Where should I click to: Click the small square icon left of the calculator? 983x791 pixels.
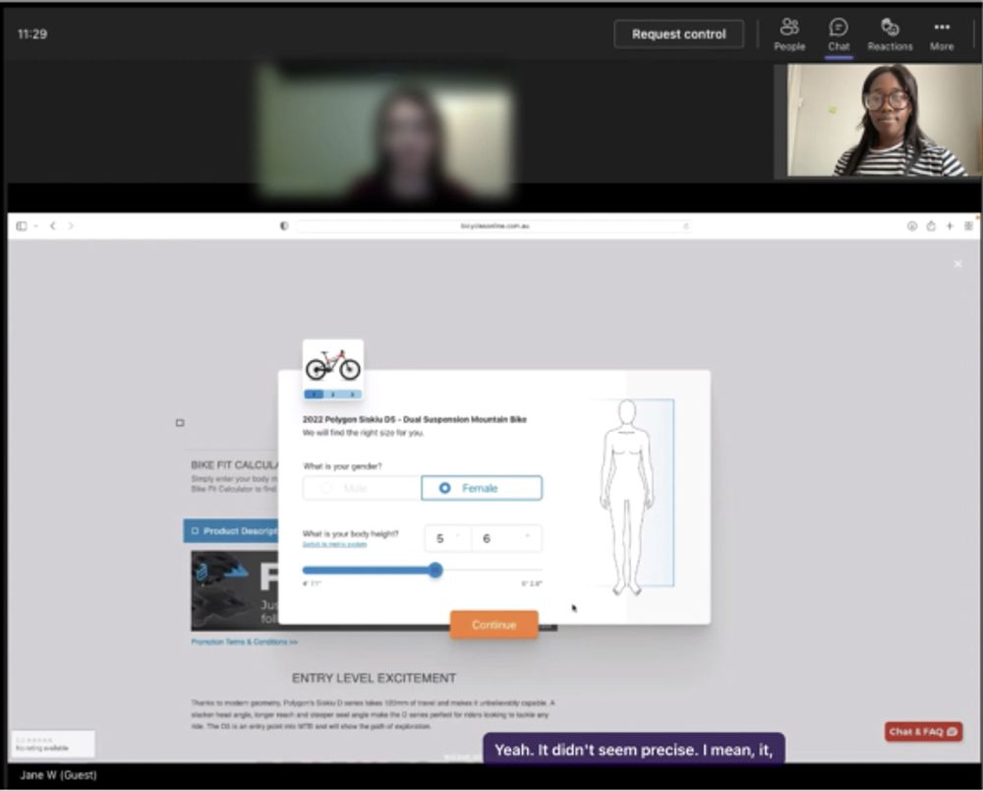click(180, 423)
